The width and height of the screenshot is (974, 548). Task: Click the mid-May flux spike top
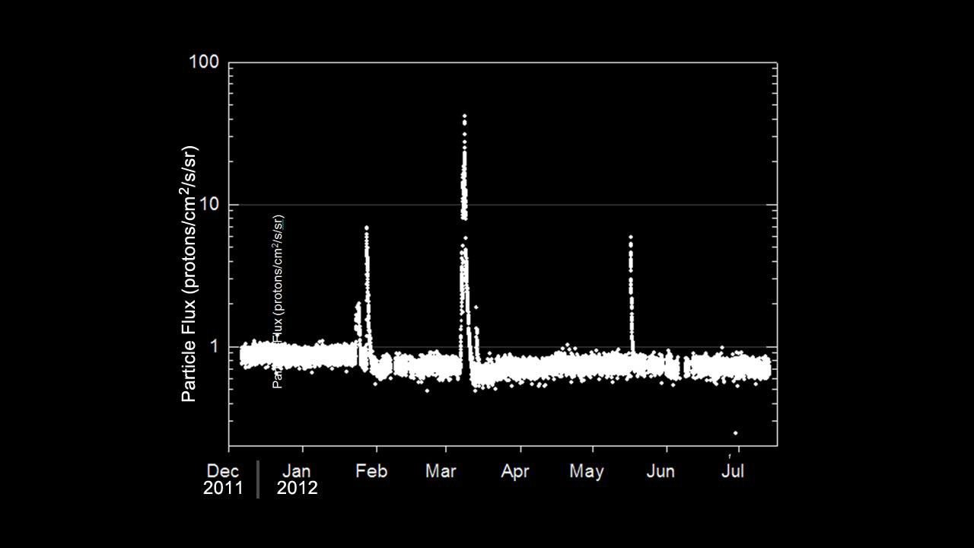click(x=630, y=237)
